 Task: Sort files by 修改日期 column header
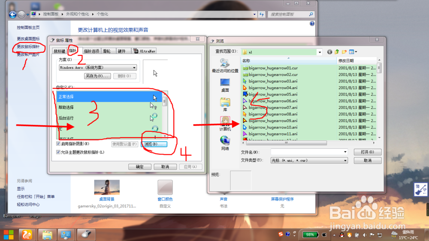tap(356, 61)
